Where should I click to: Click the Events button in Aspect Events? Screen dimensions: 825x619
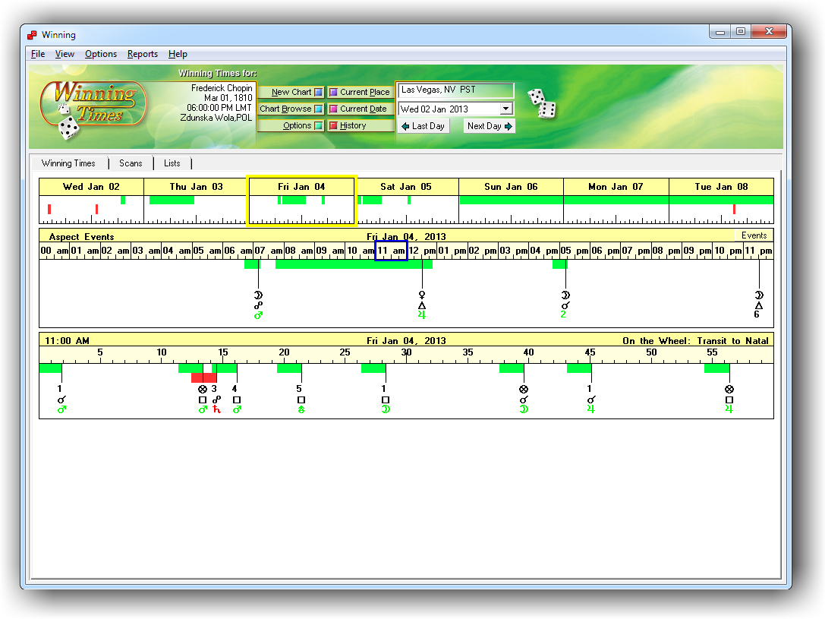[x=754, y=235]
